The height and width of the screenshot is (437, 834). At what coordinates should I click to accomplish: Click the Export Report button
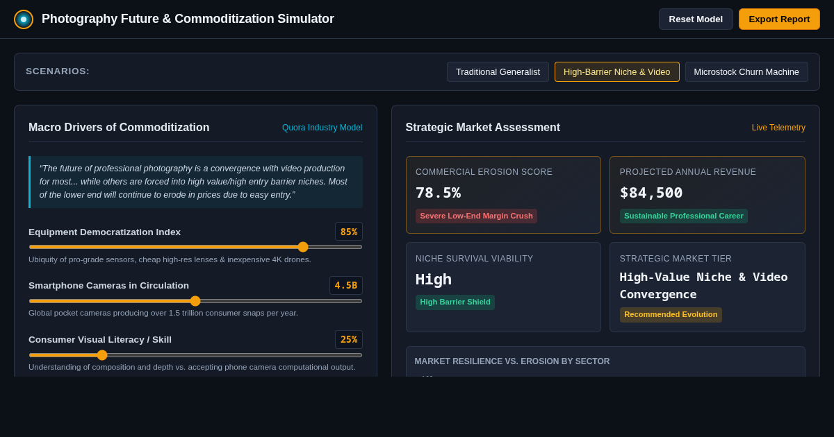pyautogui.click(x=779, y=19)
